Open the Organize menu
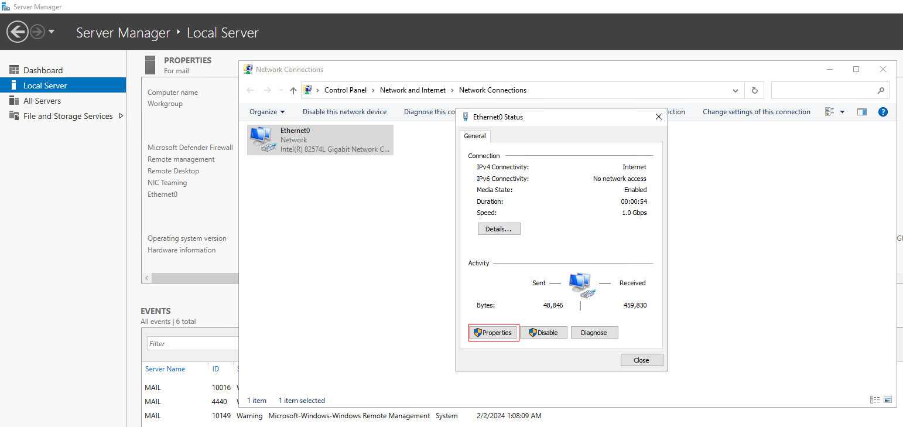Viewport: 903px width, 427px height. coord(267,112)
